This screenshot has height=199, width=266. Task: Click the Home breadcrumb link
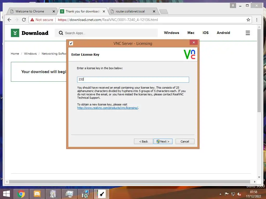(x=15, y=54)
